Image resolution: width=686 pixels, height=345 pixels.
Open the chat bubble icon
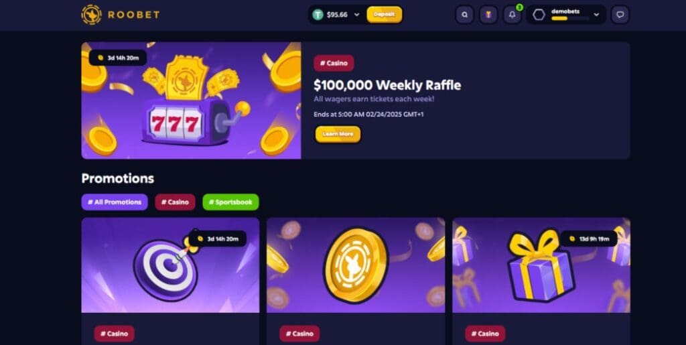tap(620, 15)
